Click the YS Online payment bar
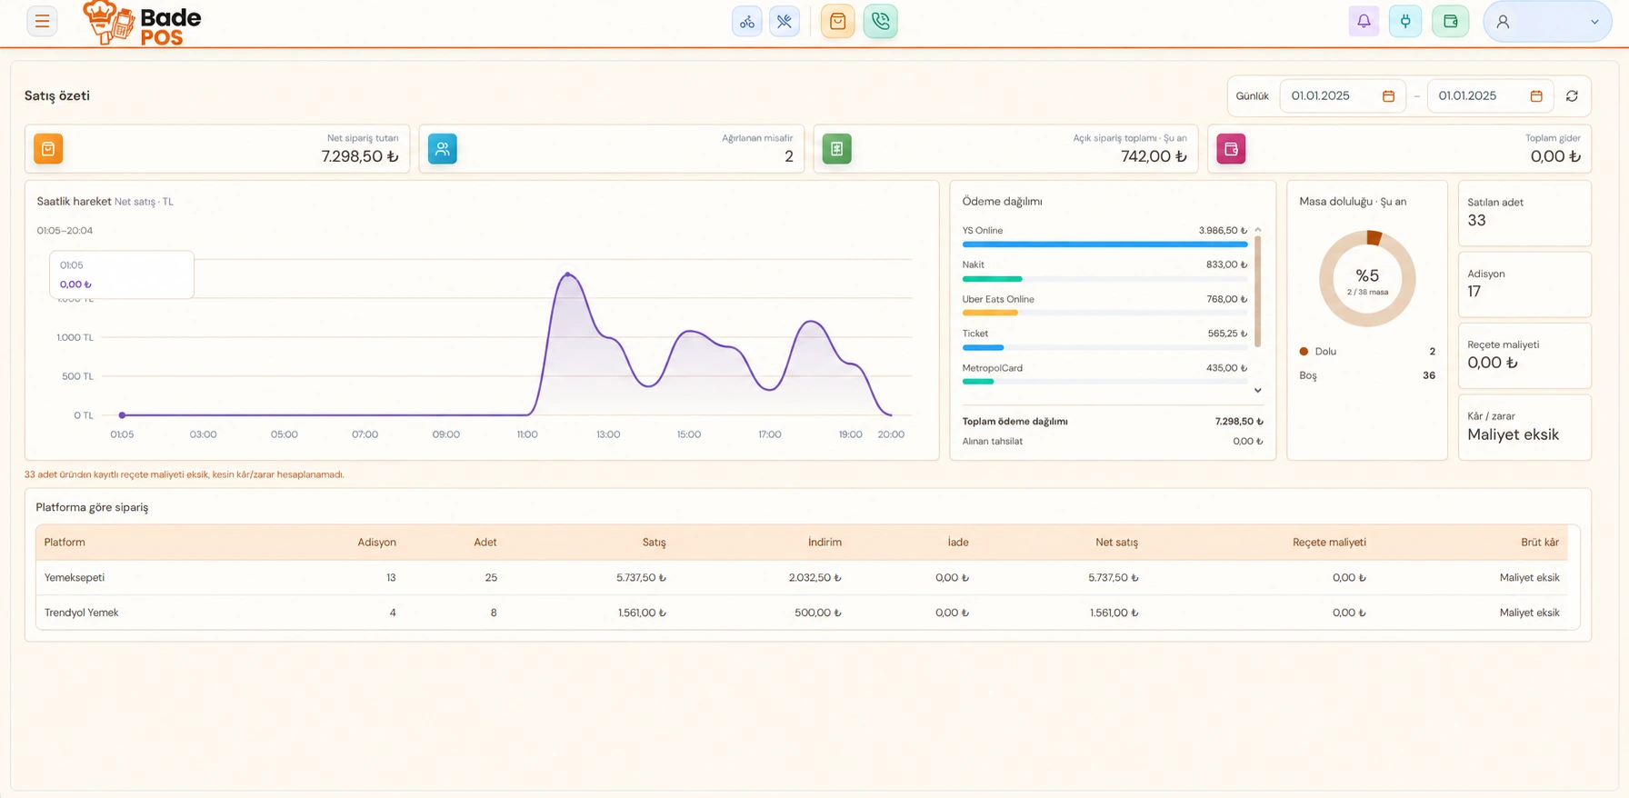The height and width of the screenshot is (798, 1629). click(1104, 244)
